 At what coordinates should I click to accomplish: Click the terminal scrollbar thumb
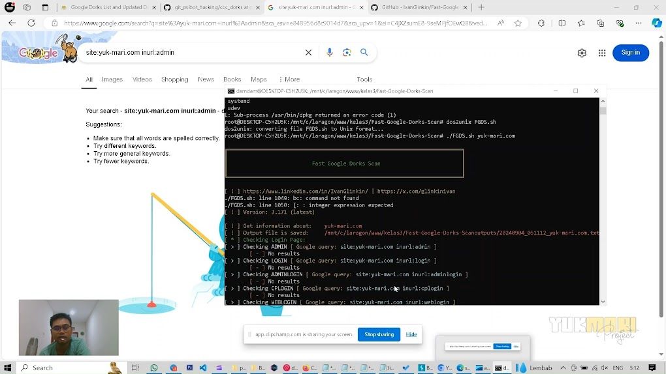[x=603, y=111]
